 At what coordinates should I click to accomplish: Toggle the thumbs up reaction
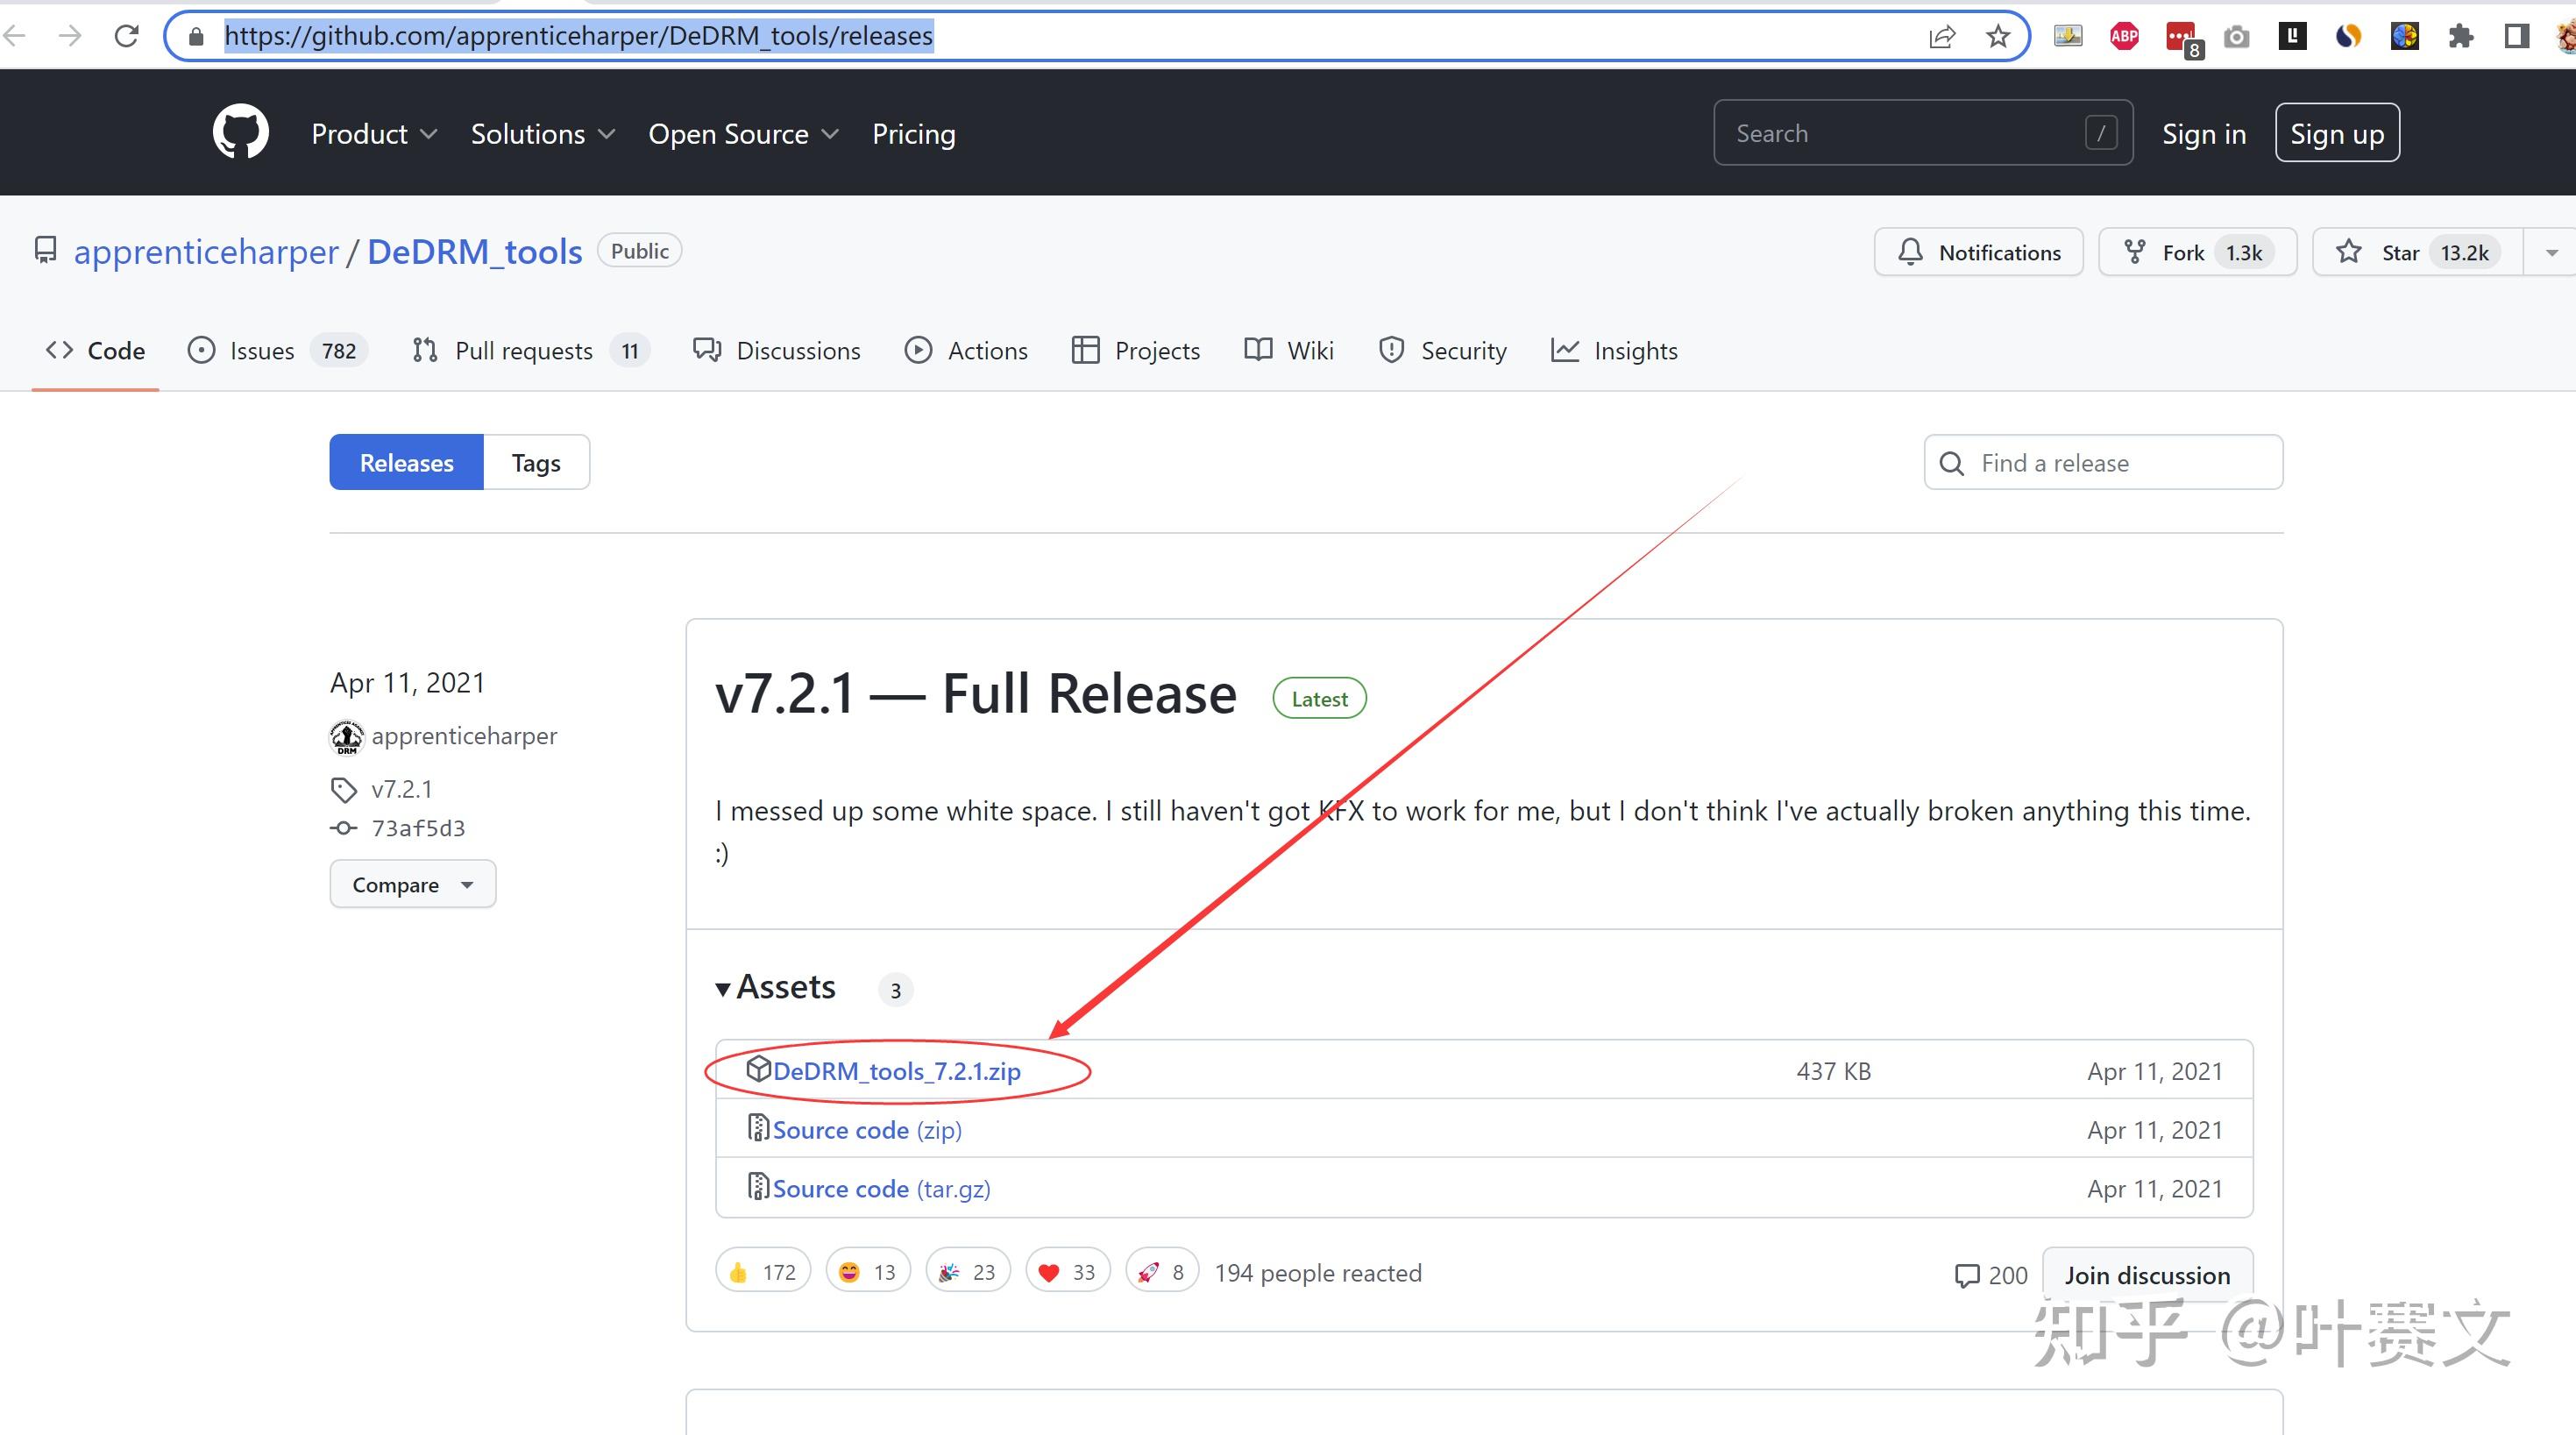pyautogui.click(x=762, y=1272)
